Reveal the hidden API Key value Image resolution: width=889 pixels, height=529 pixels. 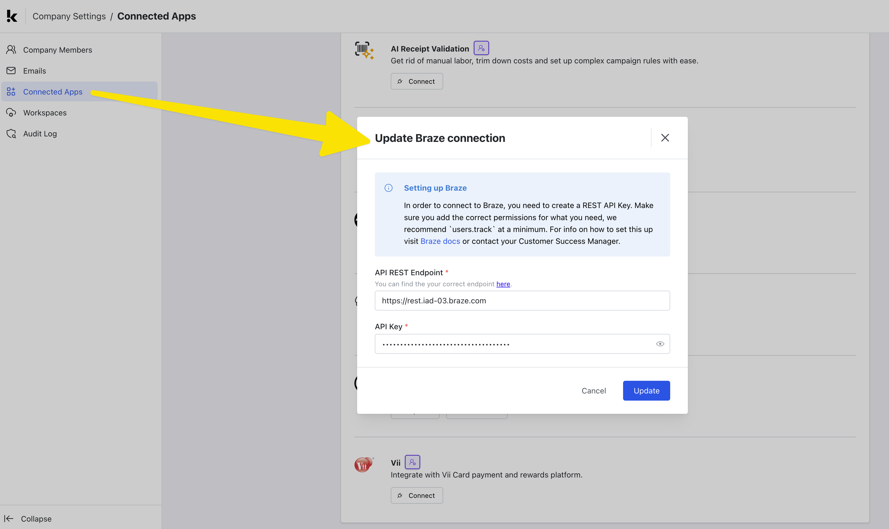click(660, 343)
